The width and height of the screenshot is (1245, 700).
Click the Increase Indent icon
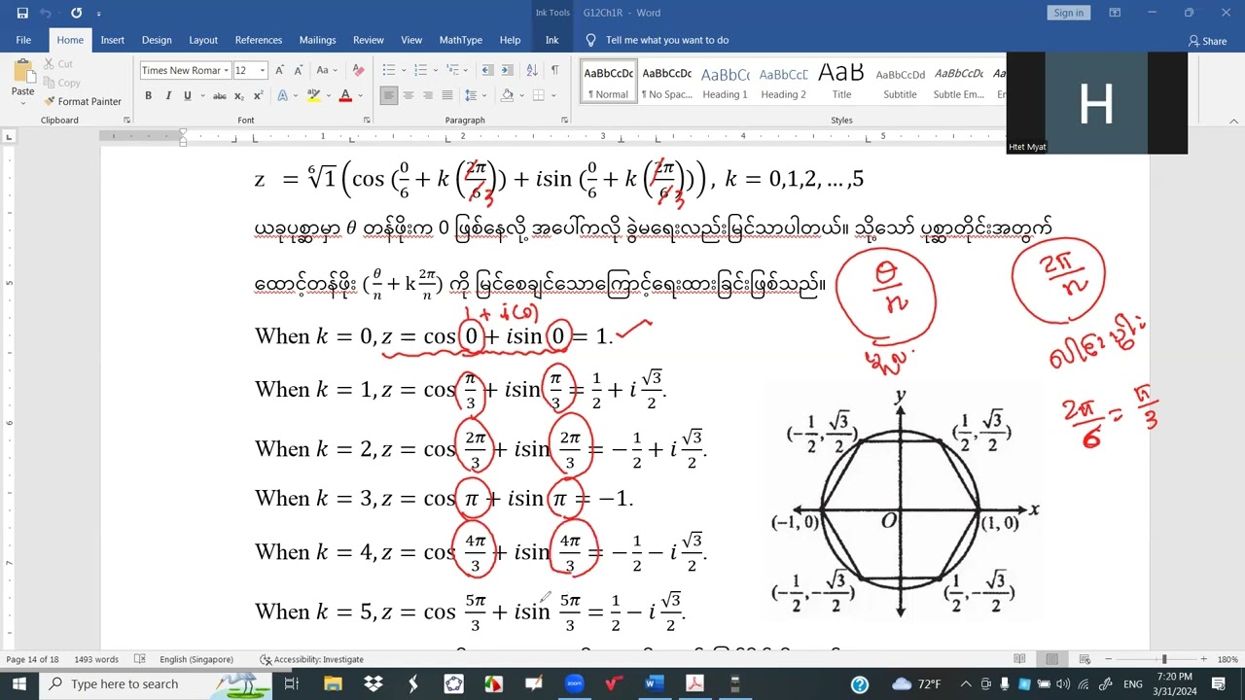pos(508,70)
